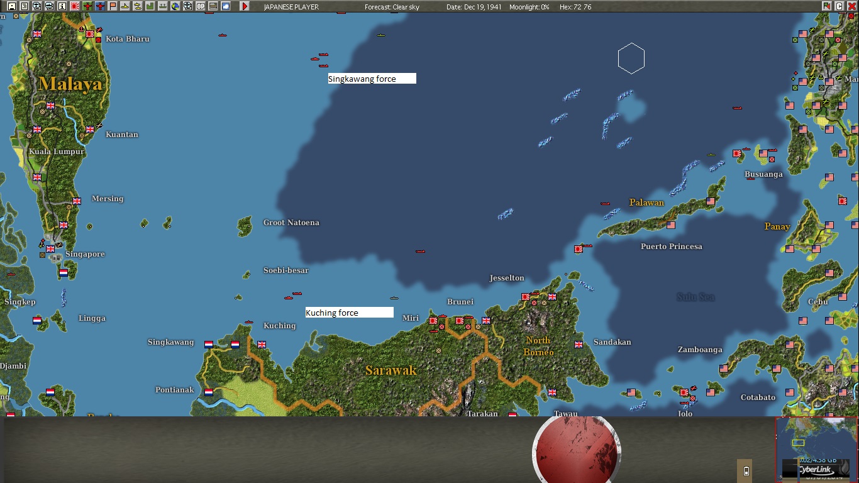Click the floppy disk save icon

[11, 6]
